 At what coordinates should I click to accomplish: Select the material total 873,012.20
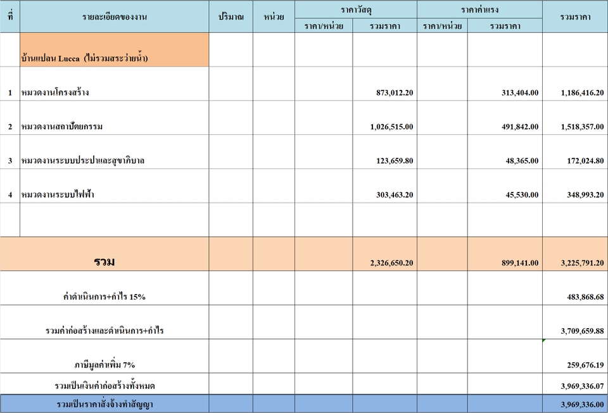[395, 92]
